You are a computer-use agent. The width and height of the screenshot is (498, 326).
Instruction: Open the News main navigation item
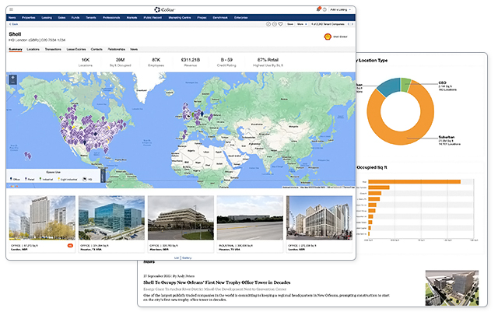[x=12, y=18]
